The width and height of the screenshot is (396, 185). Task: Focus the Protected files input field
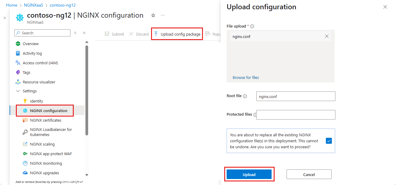click(296, 115)
